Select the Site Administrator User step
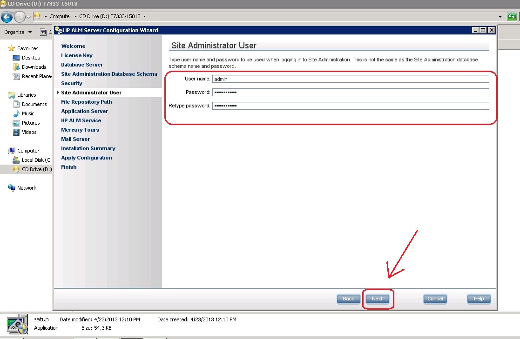This screenshot has height=339, width=520. pyautogui.click(x=91, y=93)
